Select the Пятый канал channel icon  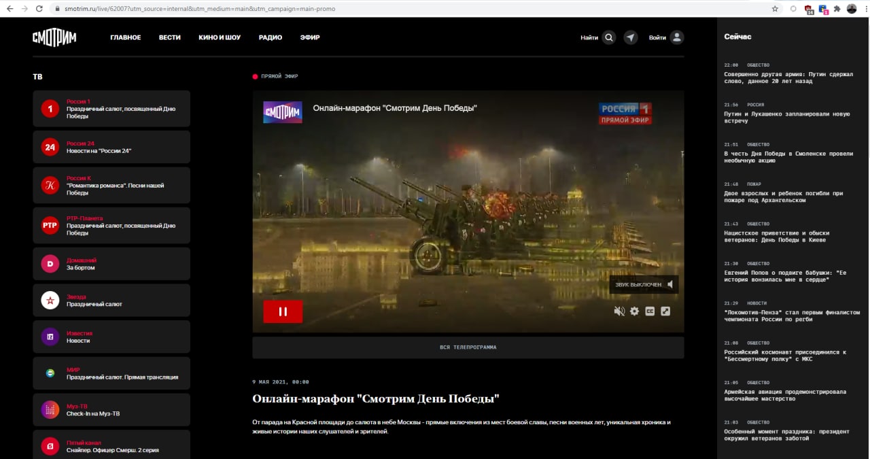[50, 446]
